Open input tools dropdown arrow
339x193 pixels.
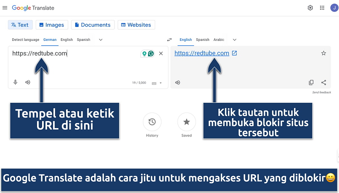click(x=161, y=83)
